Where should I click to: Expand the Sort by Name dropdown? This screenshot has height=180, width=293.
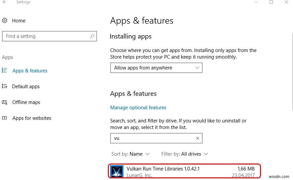[x=131, y=154]
